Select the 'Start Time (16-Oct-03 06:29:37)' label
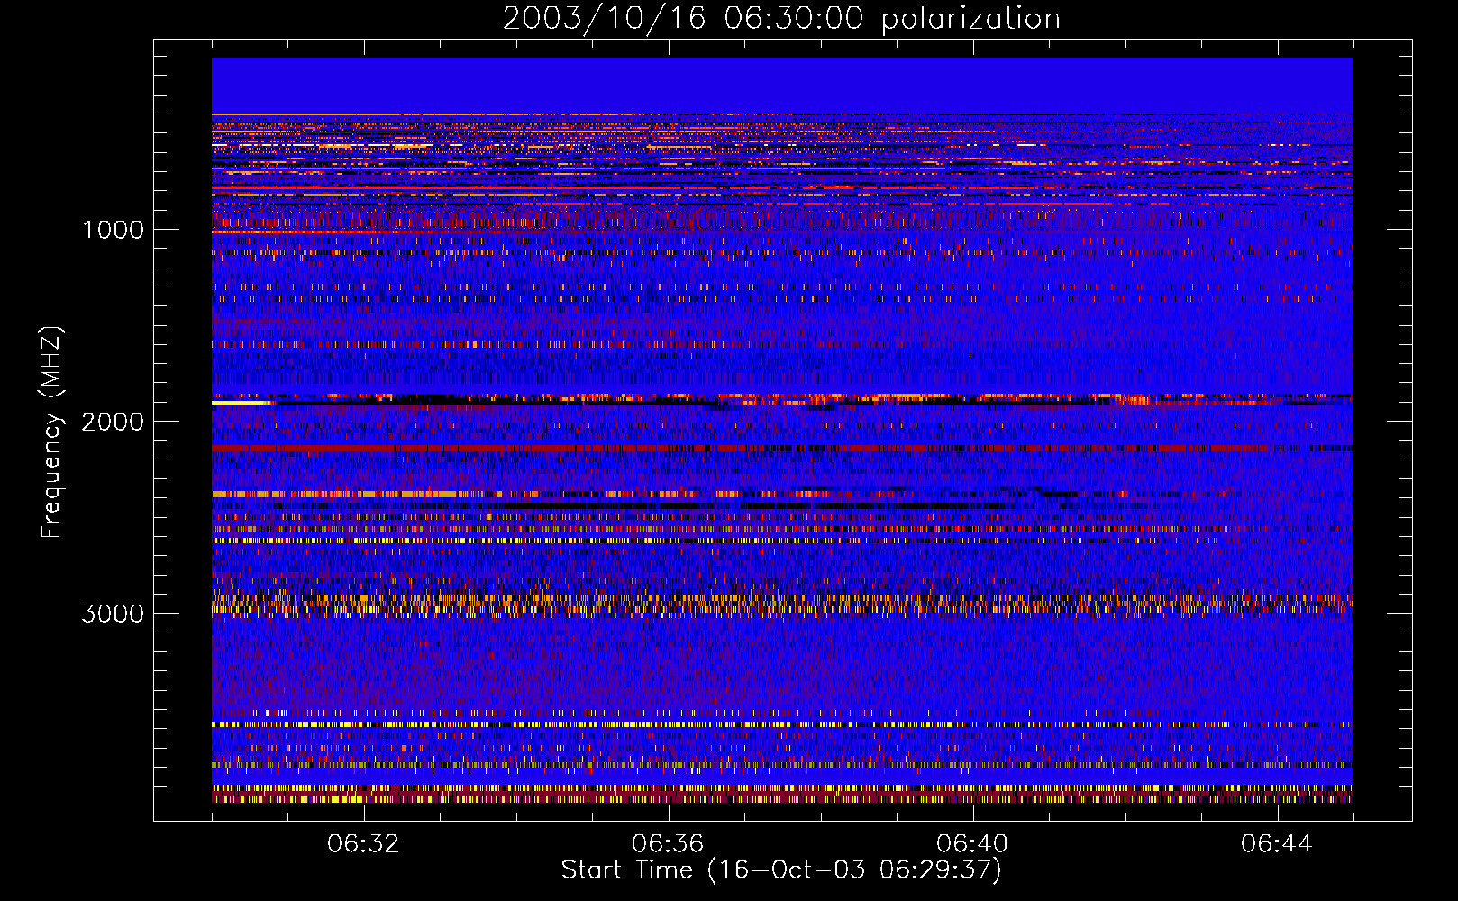Viewport: 1458px width, 901px height. click(x=781, y=870)
